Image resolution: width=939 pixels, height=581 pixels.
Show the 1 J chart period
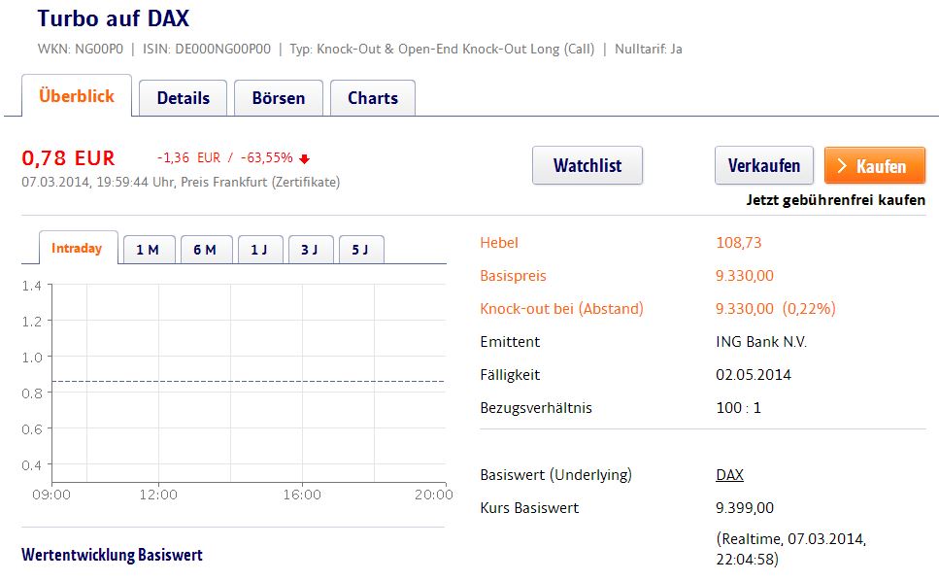(259, 249)
